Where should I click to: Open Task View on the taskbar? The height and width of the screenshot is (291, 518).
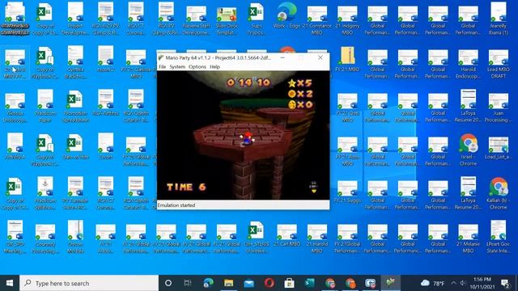[x=188, y=283]
